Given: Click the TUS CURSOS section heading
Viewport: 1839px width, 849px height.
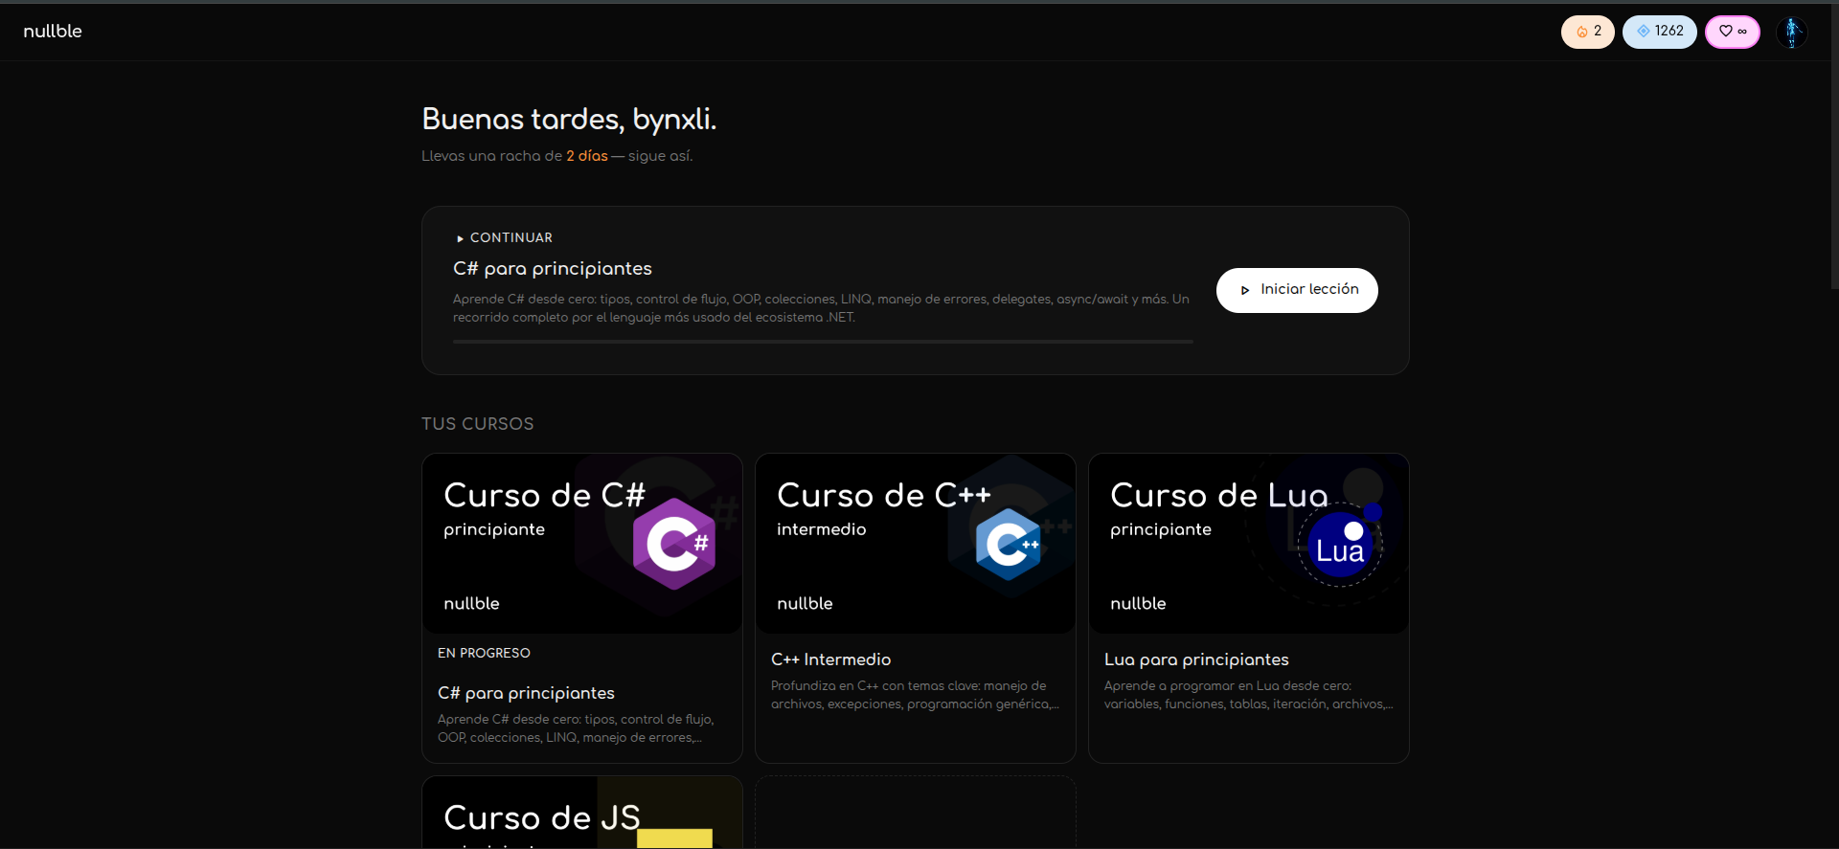Looking at the screenshot, I should click(x=478, y=424).
